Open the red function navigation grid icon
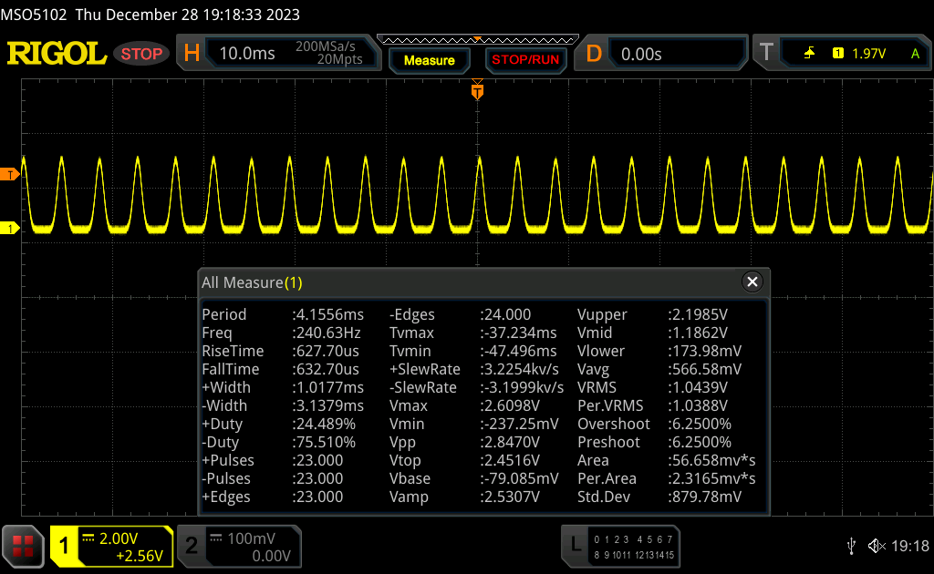Image resolution: width=934 pixels, height=574 pixels. coord(23,546)
